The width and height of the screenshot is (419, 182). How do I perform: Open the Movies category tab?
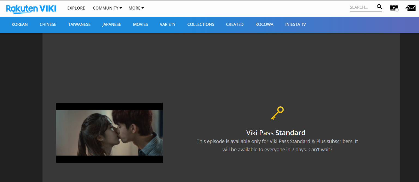(140, 24)
